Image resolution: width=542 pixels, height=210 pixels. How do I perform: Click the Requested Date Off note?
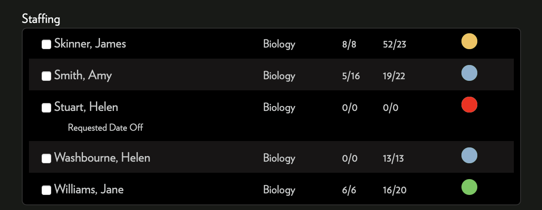coord(106,128)
